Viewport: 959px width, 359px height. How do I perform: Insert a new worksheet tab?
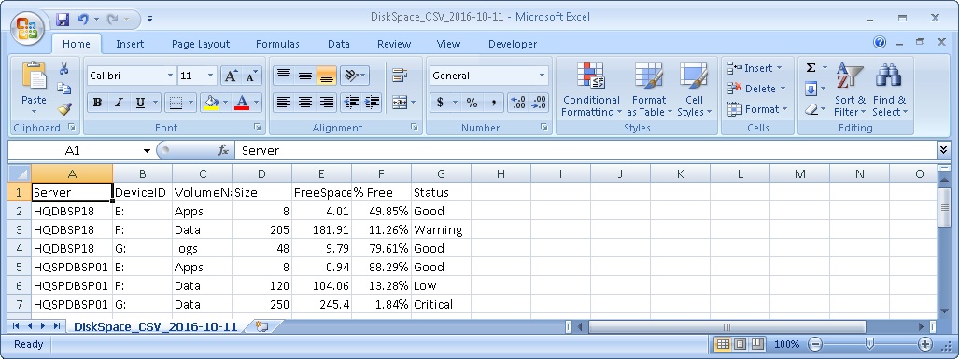(261, 326)
